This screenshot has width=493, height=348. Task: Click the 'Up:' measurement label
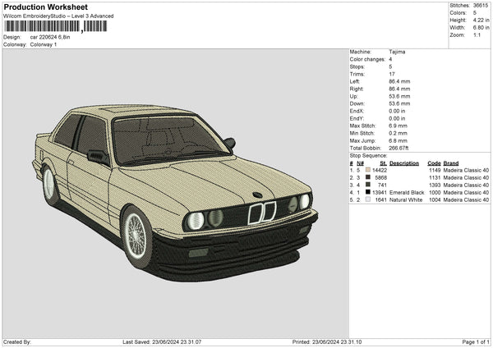tap(353, 96)
